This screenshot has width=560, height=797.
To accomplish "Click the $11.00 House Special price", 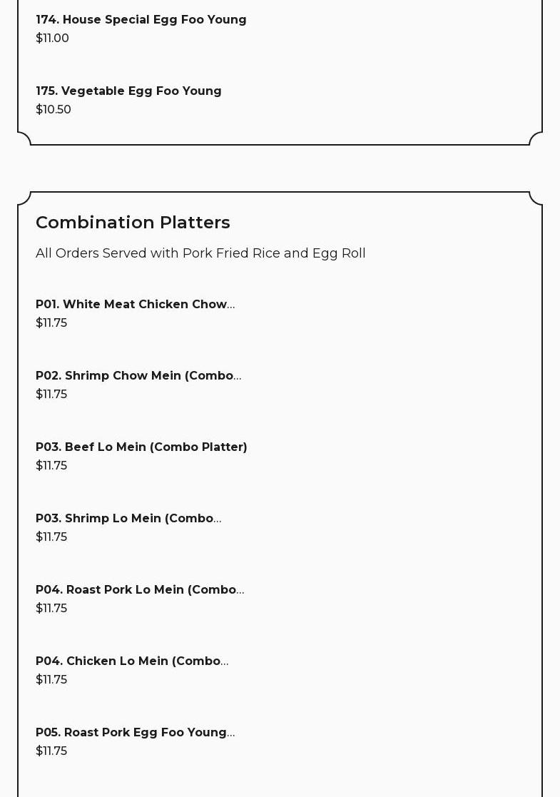I will point(52,39).
